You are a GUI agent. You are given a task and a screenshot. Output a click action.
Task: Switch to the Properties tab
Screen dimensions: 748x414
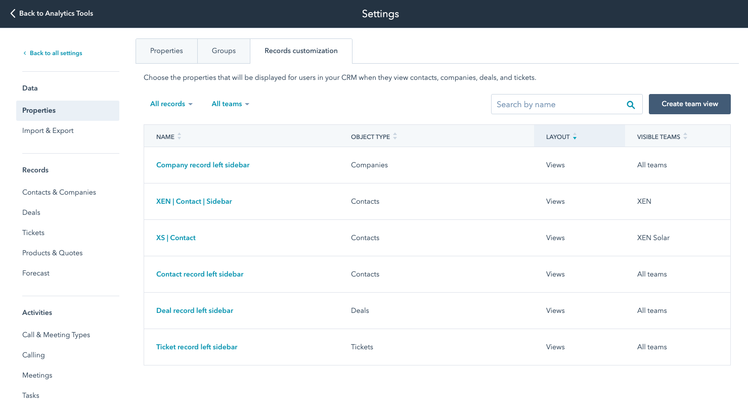pyautogui.click(x=166, y=51)
